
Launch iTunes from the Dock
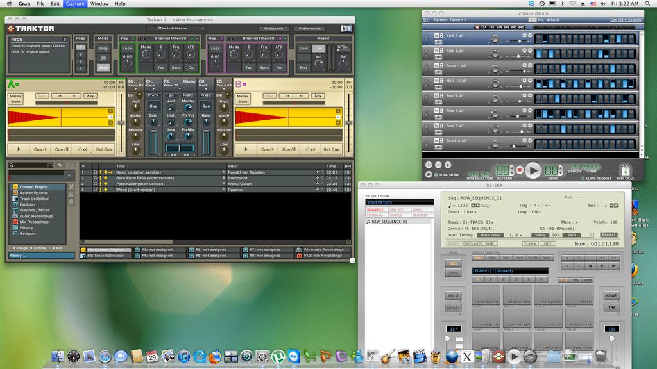(183, 356)
